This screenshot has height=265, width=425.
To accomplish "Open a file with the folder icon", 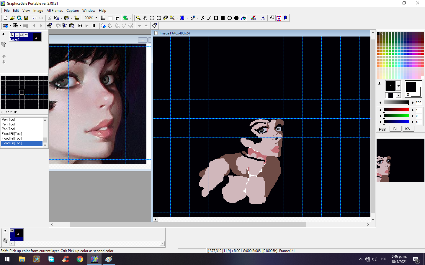I will pos(12,18).
